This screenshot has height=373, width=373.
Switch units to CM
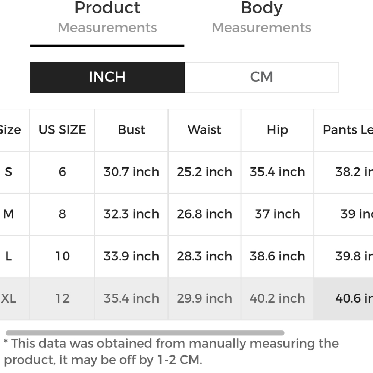tap(262, 77)
